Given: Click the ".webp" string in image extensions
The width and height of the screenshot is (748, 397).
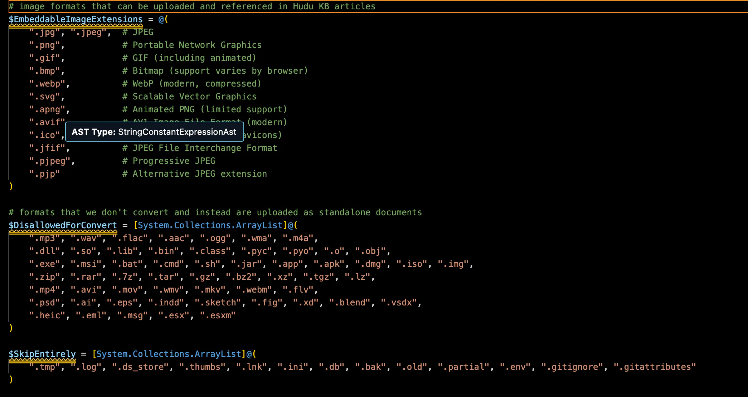Looking at the screenshot, I should pyautogui.click(x=47, y=84).
